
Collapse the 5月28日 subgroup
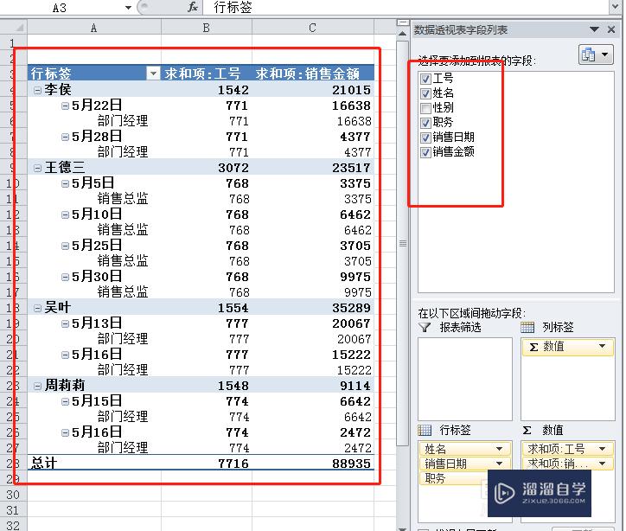click(65, 137)
